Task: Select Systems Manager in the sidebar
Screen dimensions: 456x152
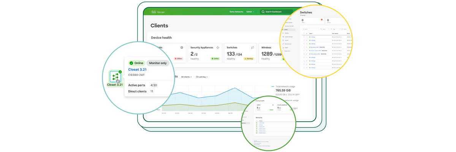Action: [288, 36]
